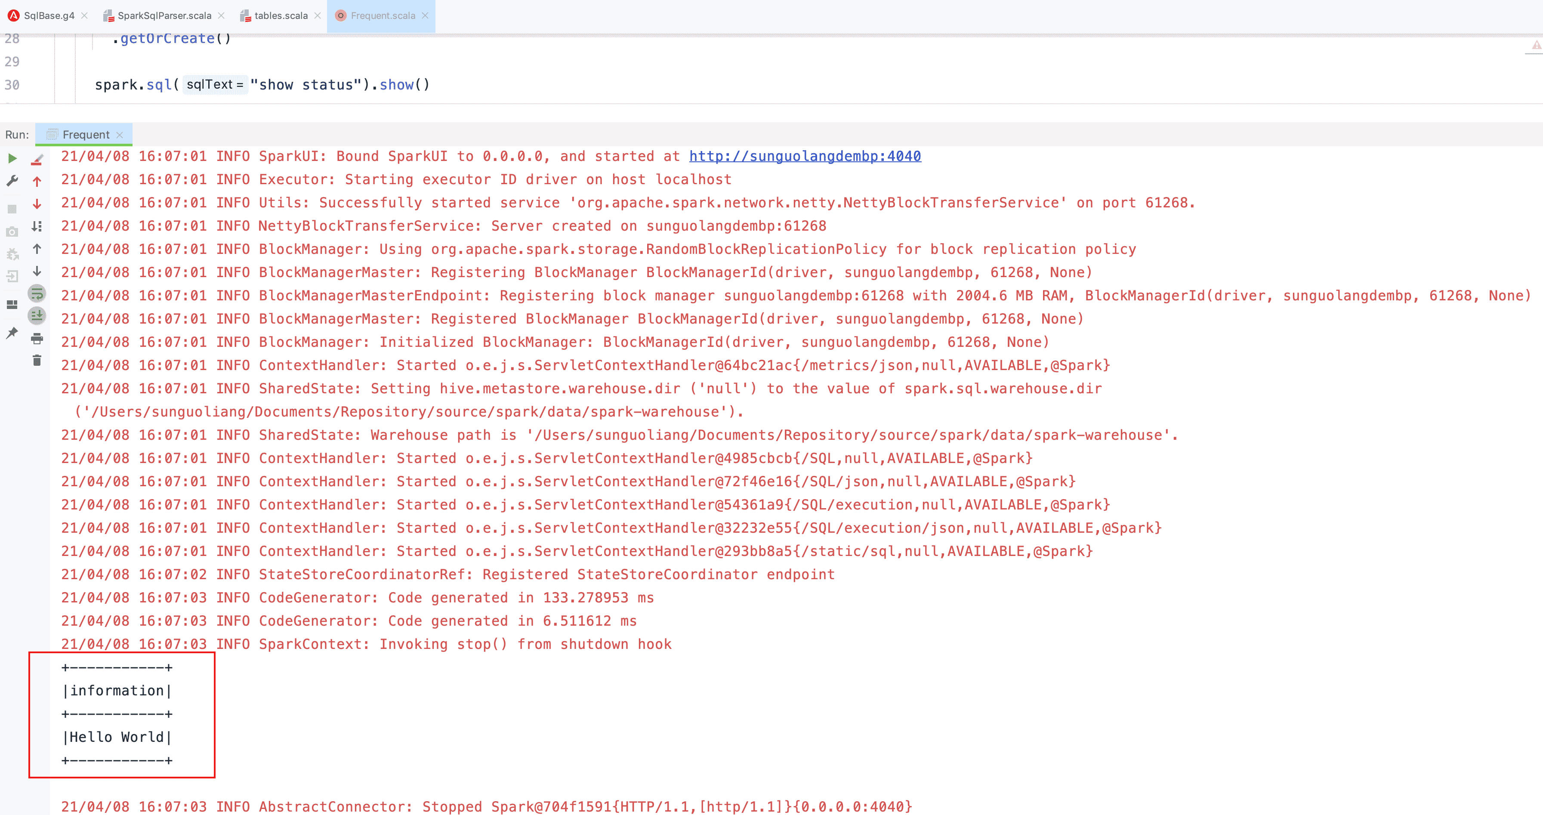Close the tables.scala tab

tap(318, 15)
